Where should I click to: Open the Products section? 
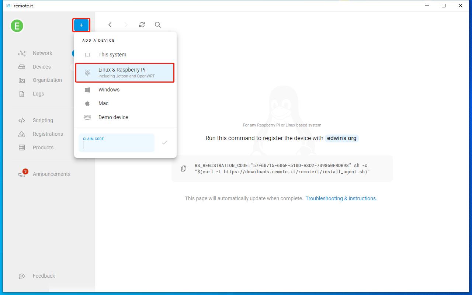click(x=43, y=147)
